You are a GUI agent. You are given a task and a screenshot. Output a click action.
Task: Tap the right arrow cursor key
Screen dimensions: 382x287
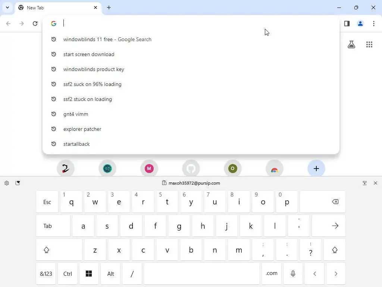(336, 274)
